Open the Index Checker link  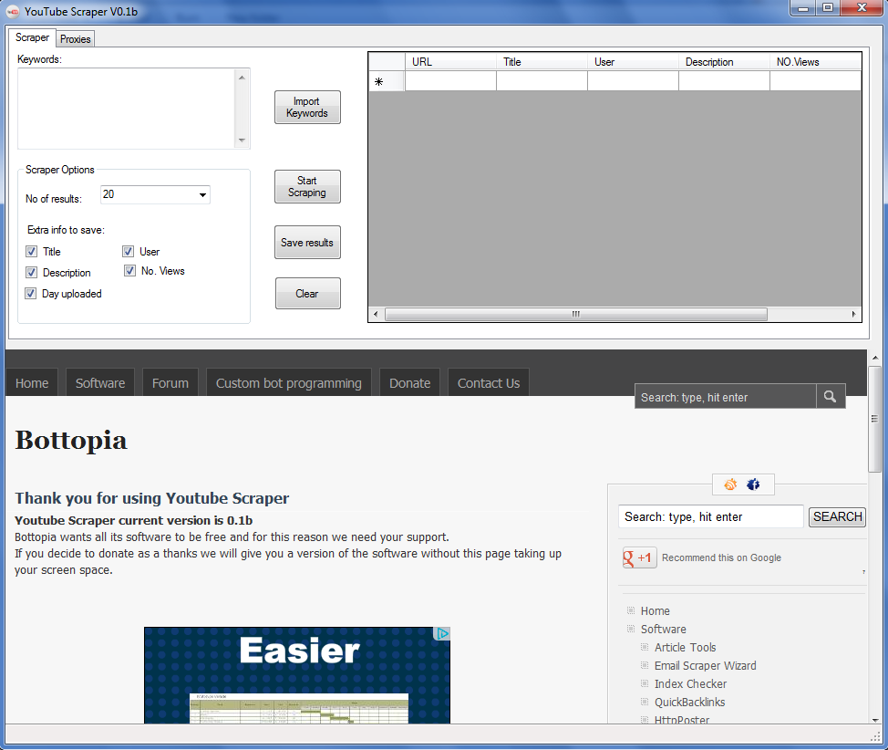(x=690, y=683)
